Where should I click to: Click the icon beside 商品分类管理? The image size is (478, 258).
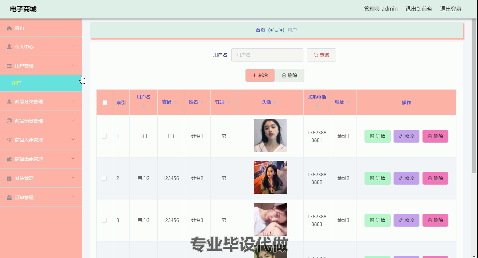[9, 102]
